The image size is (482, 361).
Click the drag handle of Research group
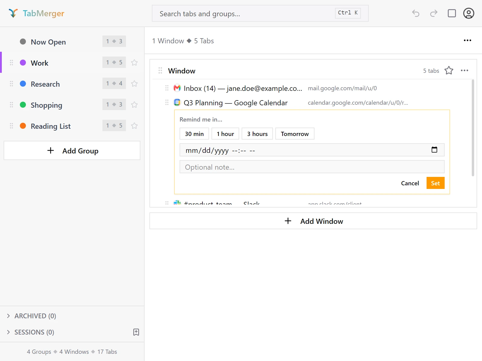click(11, 84)
